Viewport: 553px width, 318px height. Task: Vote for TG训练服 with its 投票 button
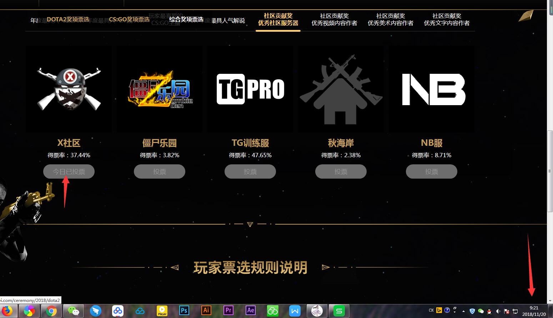tap(250, 171)
